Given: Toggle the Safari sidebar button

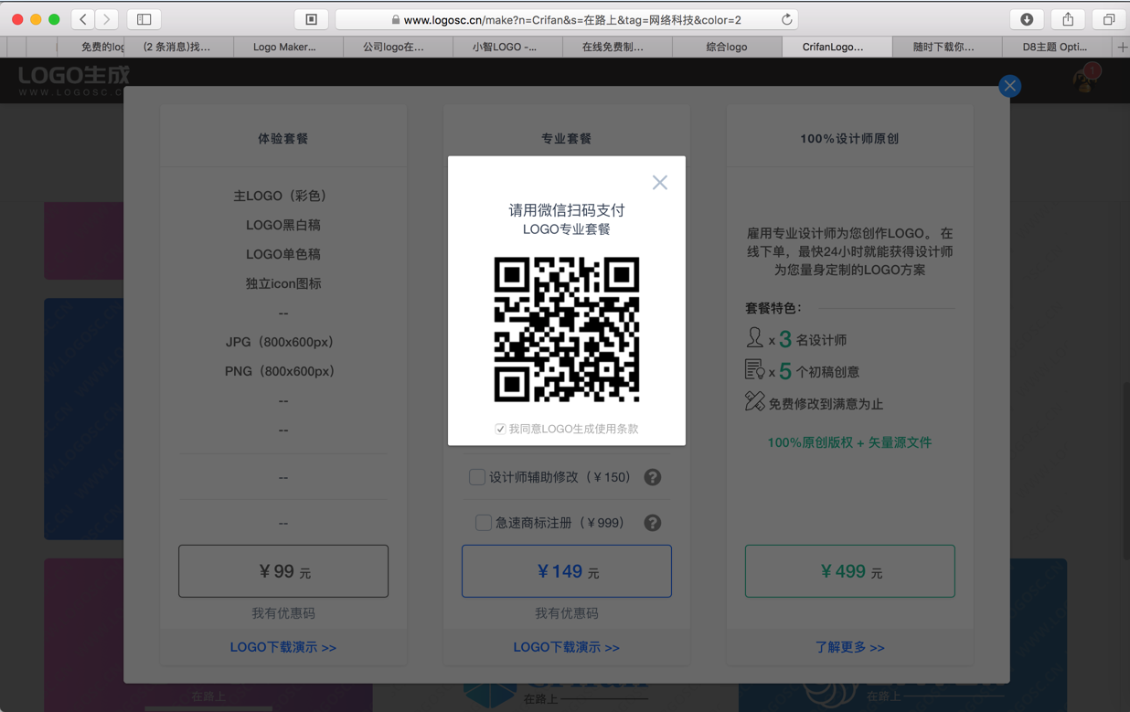Looking at the screenshot, I should tap(144, 19).
